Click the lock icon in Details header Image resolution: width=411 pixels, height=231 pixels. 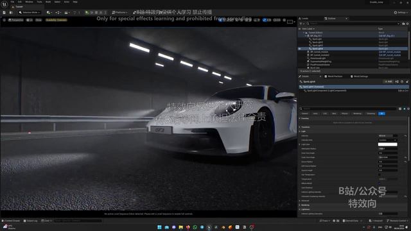(x=407, y=81)
